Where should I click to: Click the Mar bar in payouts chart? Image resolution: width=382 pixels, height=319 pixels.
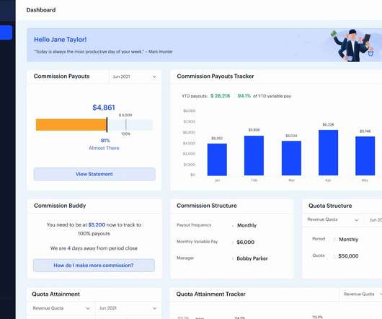tap(291, 158)
